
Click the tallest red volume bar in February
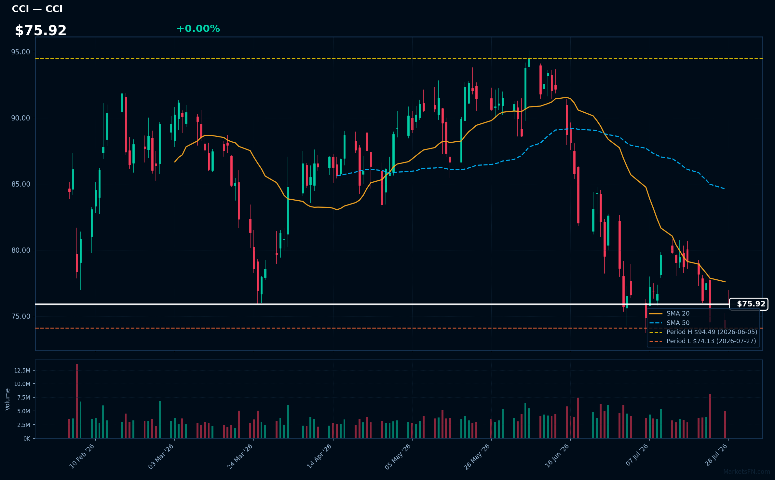(x=77, y=401)
